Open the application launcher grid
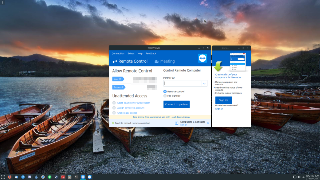The width and height of the screenshot is (320, 180). [x=3, y=177]
